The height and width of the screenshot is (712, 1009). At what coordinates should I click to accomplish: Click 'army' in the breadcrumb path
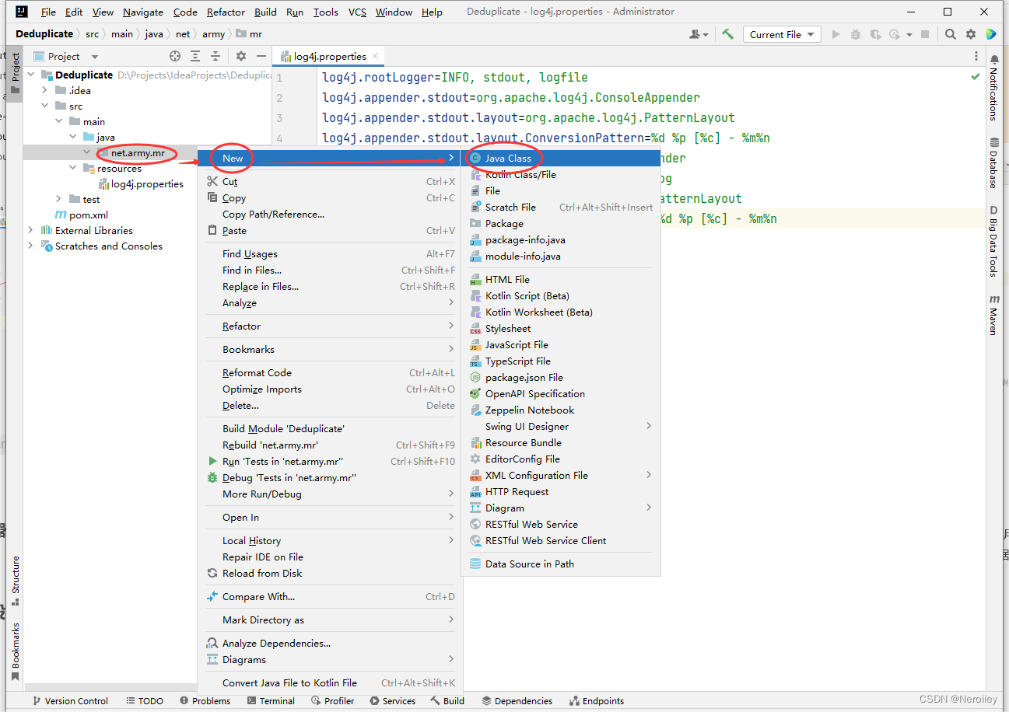pos(213,34)
